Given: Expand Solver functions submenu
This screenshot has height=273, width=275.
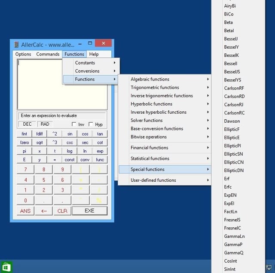Looking at the screenshot, I should (x=165, y=121).
